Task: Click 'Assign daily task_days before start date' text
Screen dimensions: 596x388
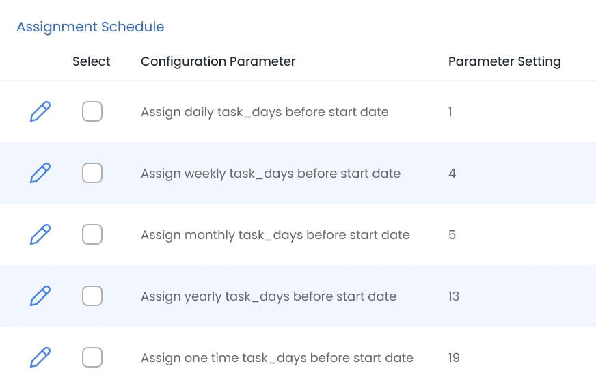Action: (265, 112)
